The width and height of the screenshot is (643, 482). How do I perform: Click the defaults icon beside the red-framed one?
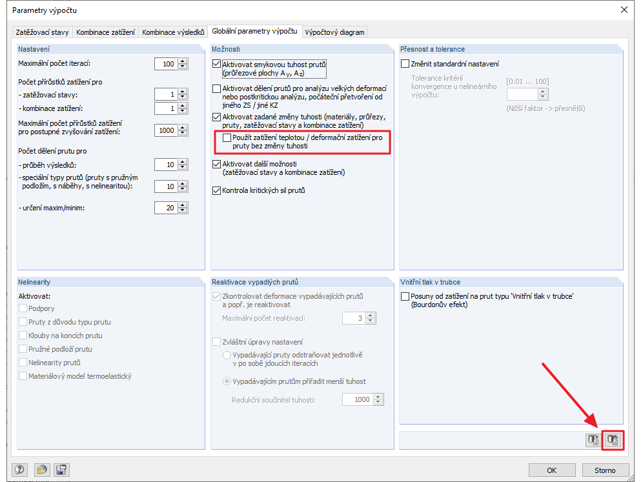(x=593, y=440)
